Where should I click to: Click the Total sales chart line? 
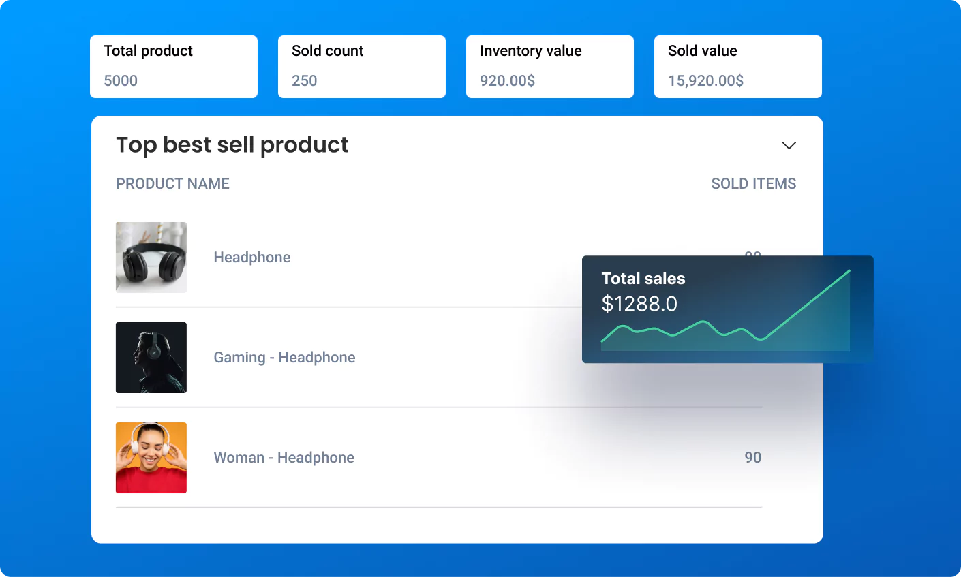(x=804, y=307)
